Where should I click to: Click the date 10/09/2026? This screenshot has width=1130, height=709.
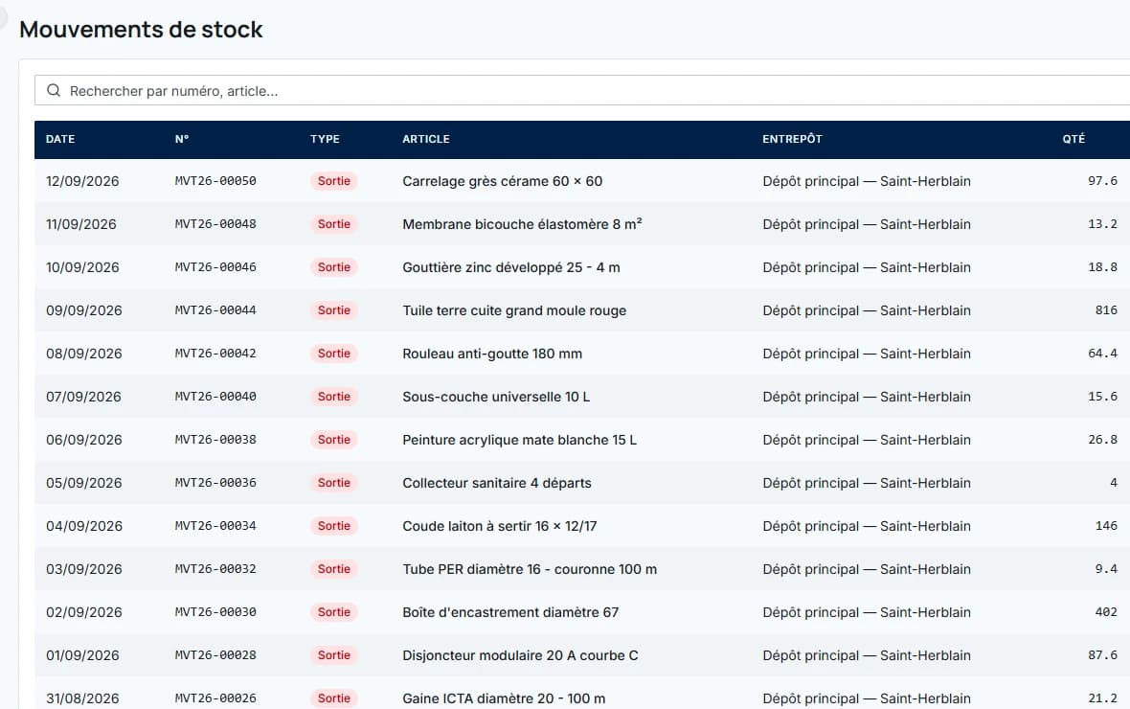pos(82,267)
